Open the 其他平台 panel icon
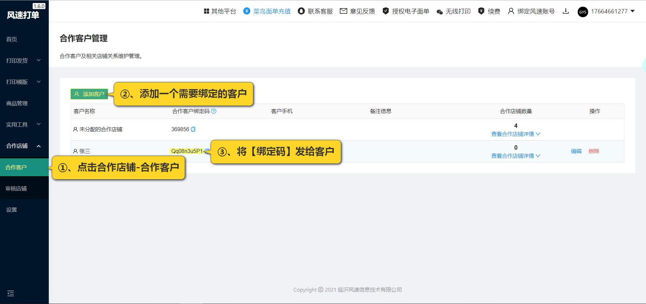The height and width of the screenshot is (304, 646). coord(206,11)
